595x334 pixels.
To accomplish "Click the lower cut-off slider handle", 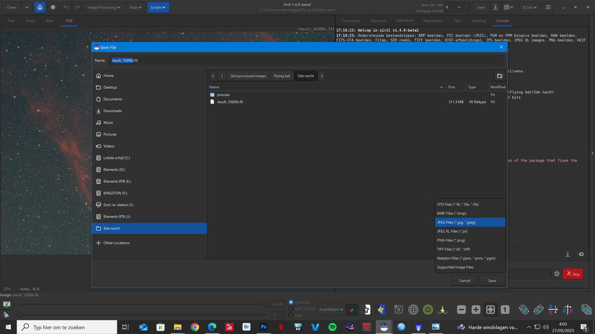I will tap(20, 315).
